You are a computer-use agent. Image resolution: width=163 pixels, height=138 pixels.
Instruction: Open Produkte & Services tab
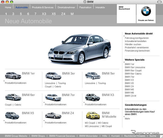pos(43,7)
